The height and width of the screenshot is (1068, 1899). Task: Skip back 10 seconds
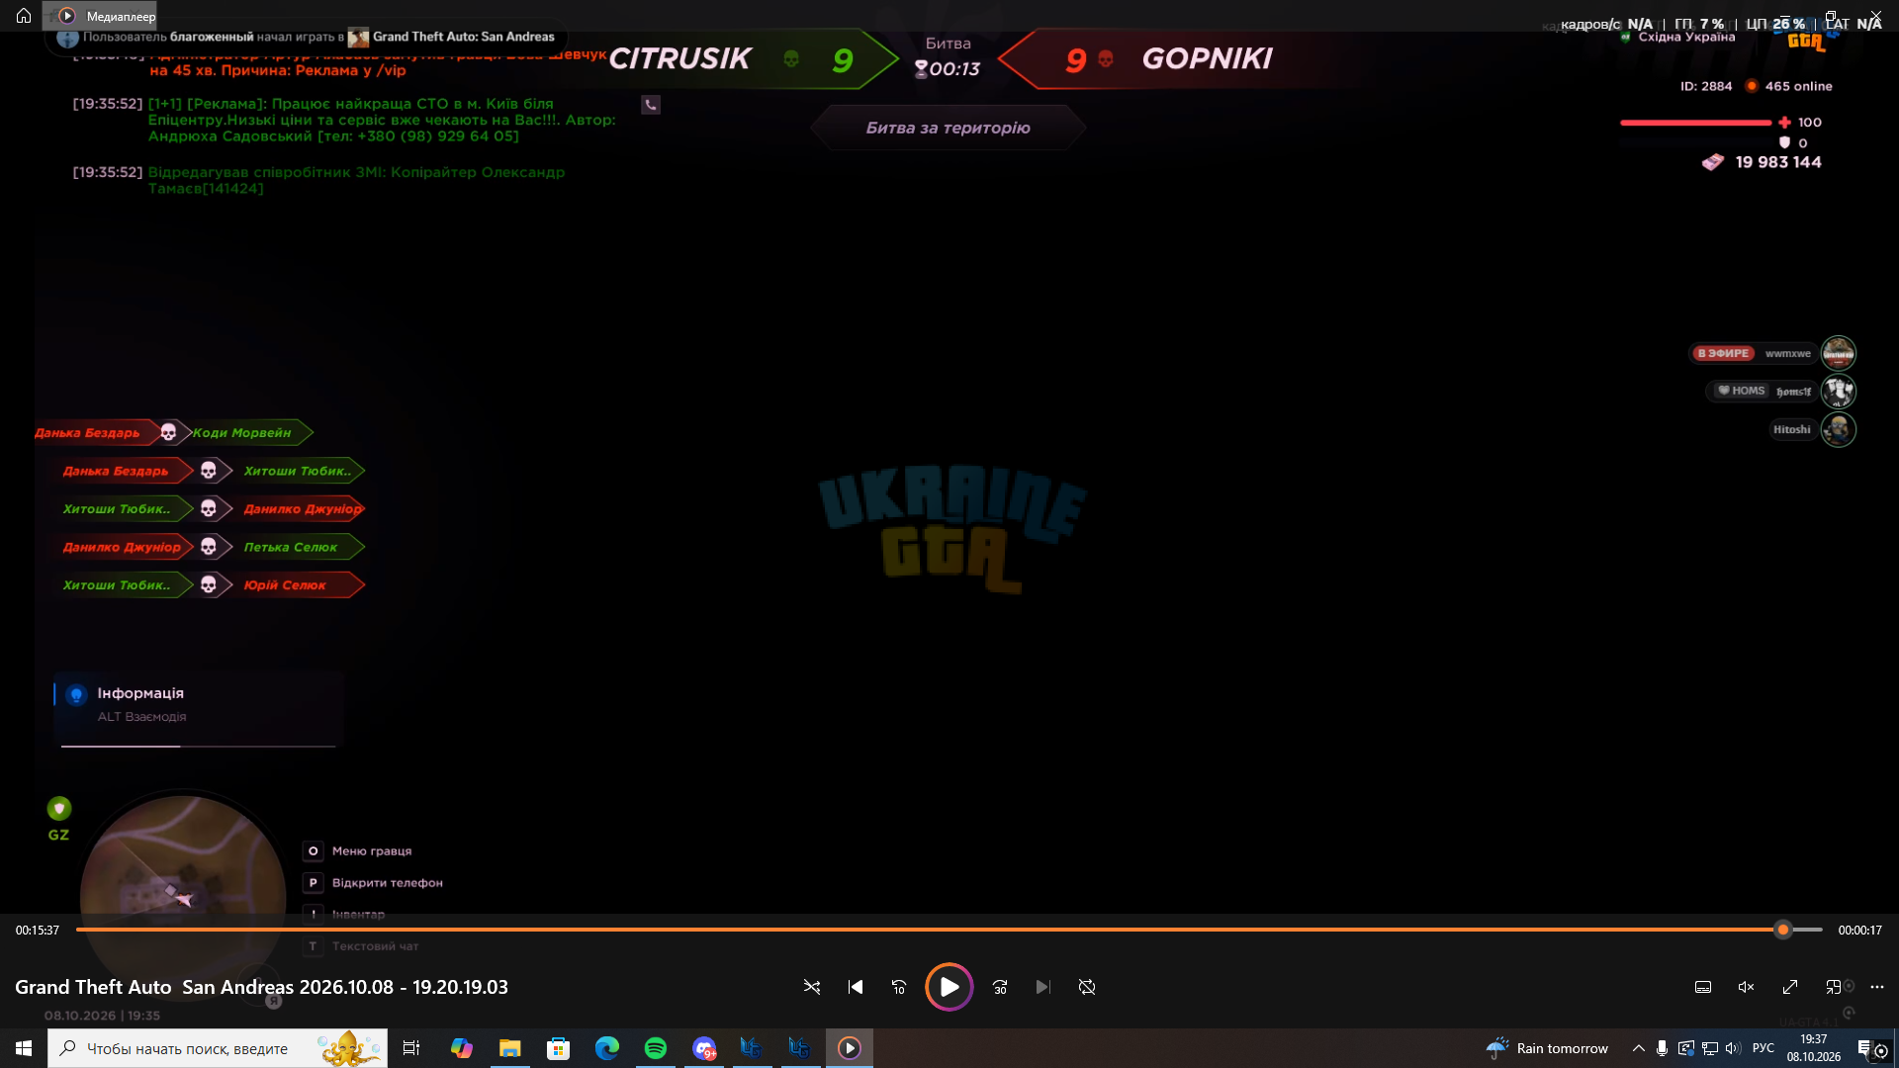[x=899, y=987]
